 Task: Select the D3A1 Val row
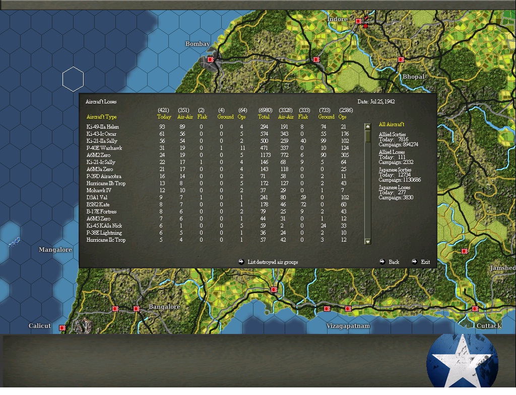[217, 197]
